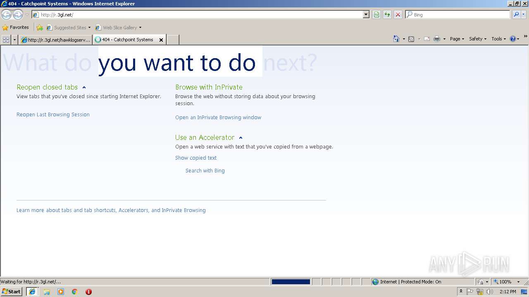Image resolution: width=529 pixels, height=297 pixels.
Task: Open the Tools menu
Action: (498, 39)
